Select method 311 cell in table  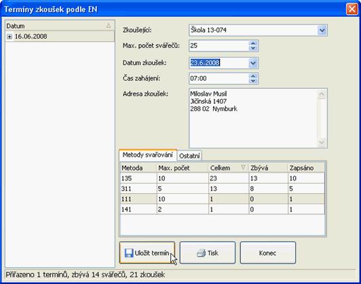tap(138, 188)
